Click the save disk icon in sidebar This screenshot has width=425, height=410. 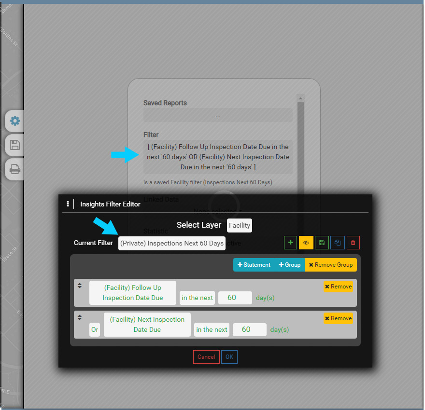click(15, 145)
